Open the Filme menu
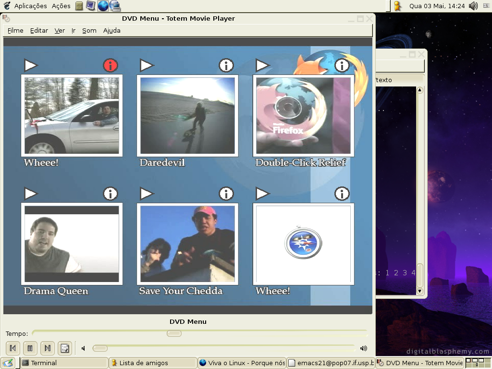The height and width of the screenshot is (369, 492). (x=15, y=30)
